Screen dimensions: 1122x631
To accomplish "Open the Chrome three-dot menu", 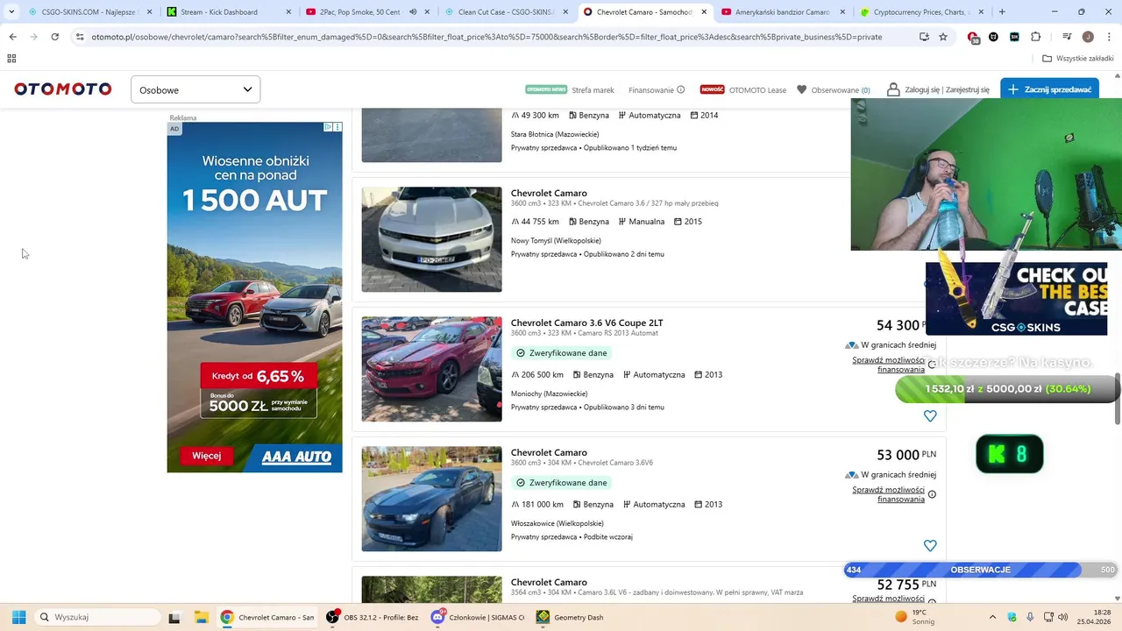I will point(1107,37).
